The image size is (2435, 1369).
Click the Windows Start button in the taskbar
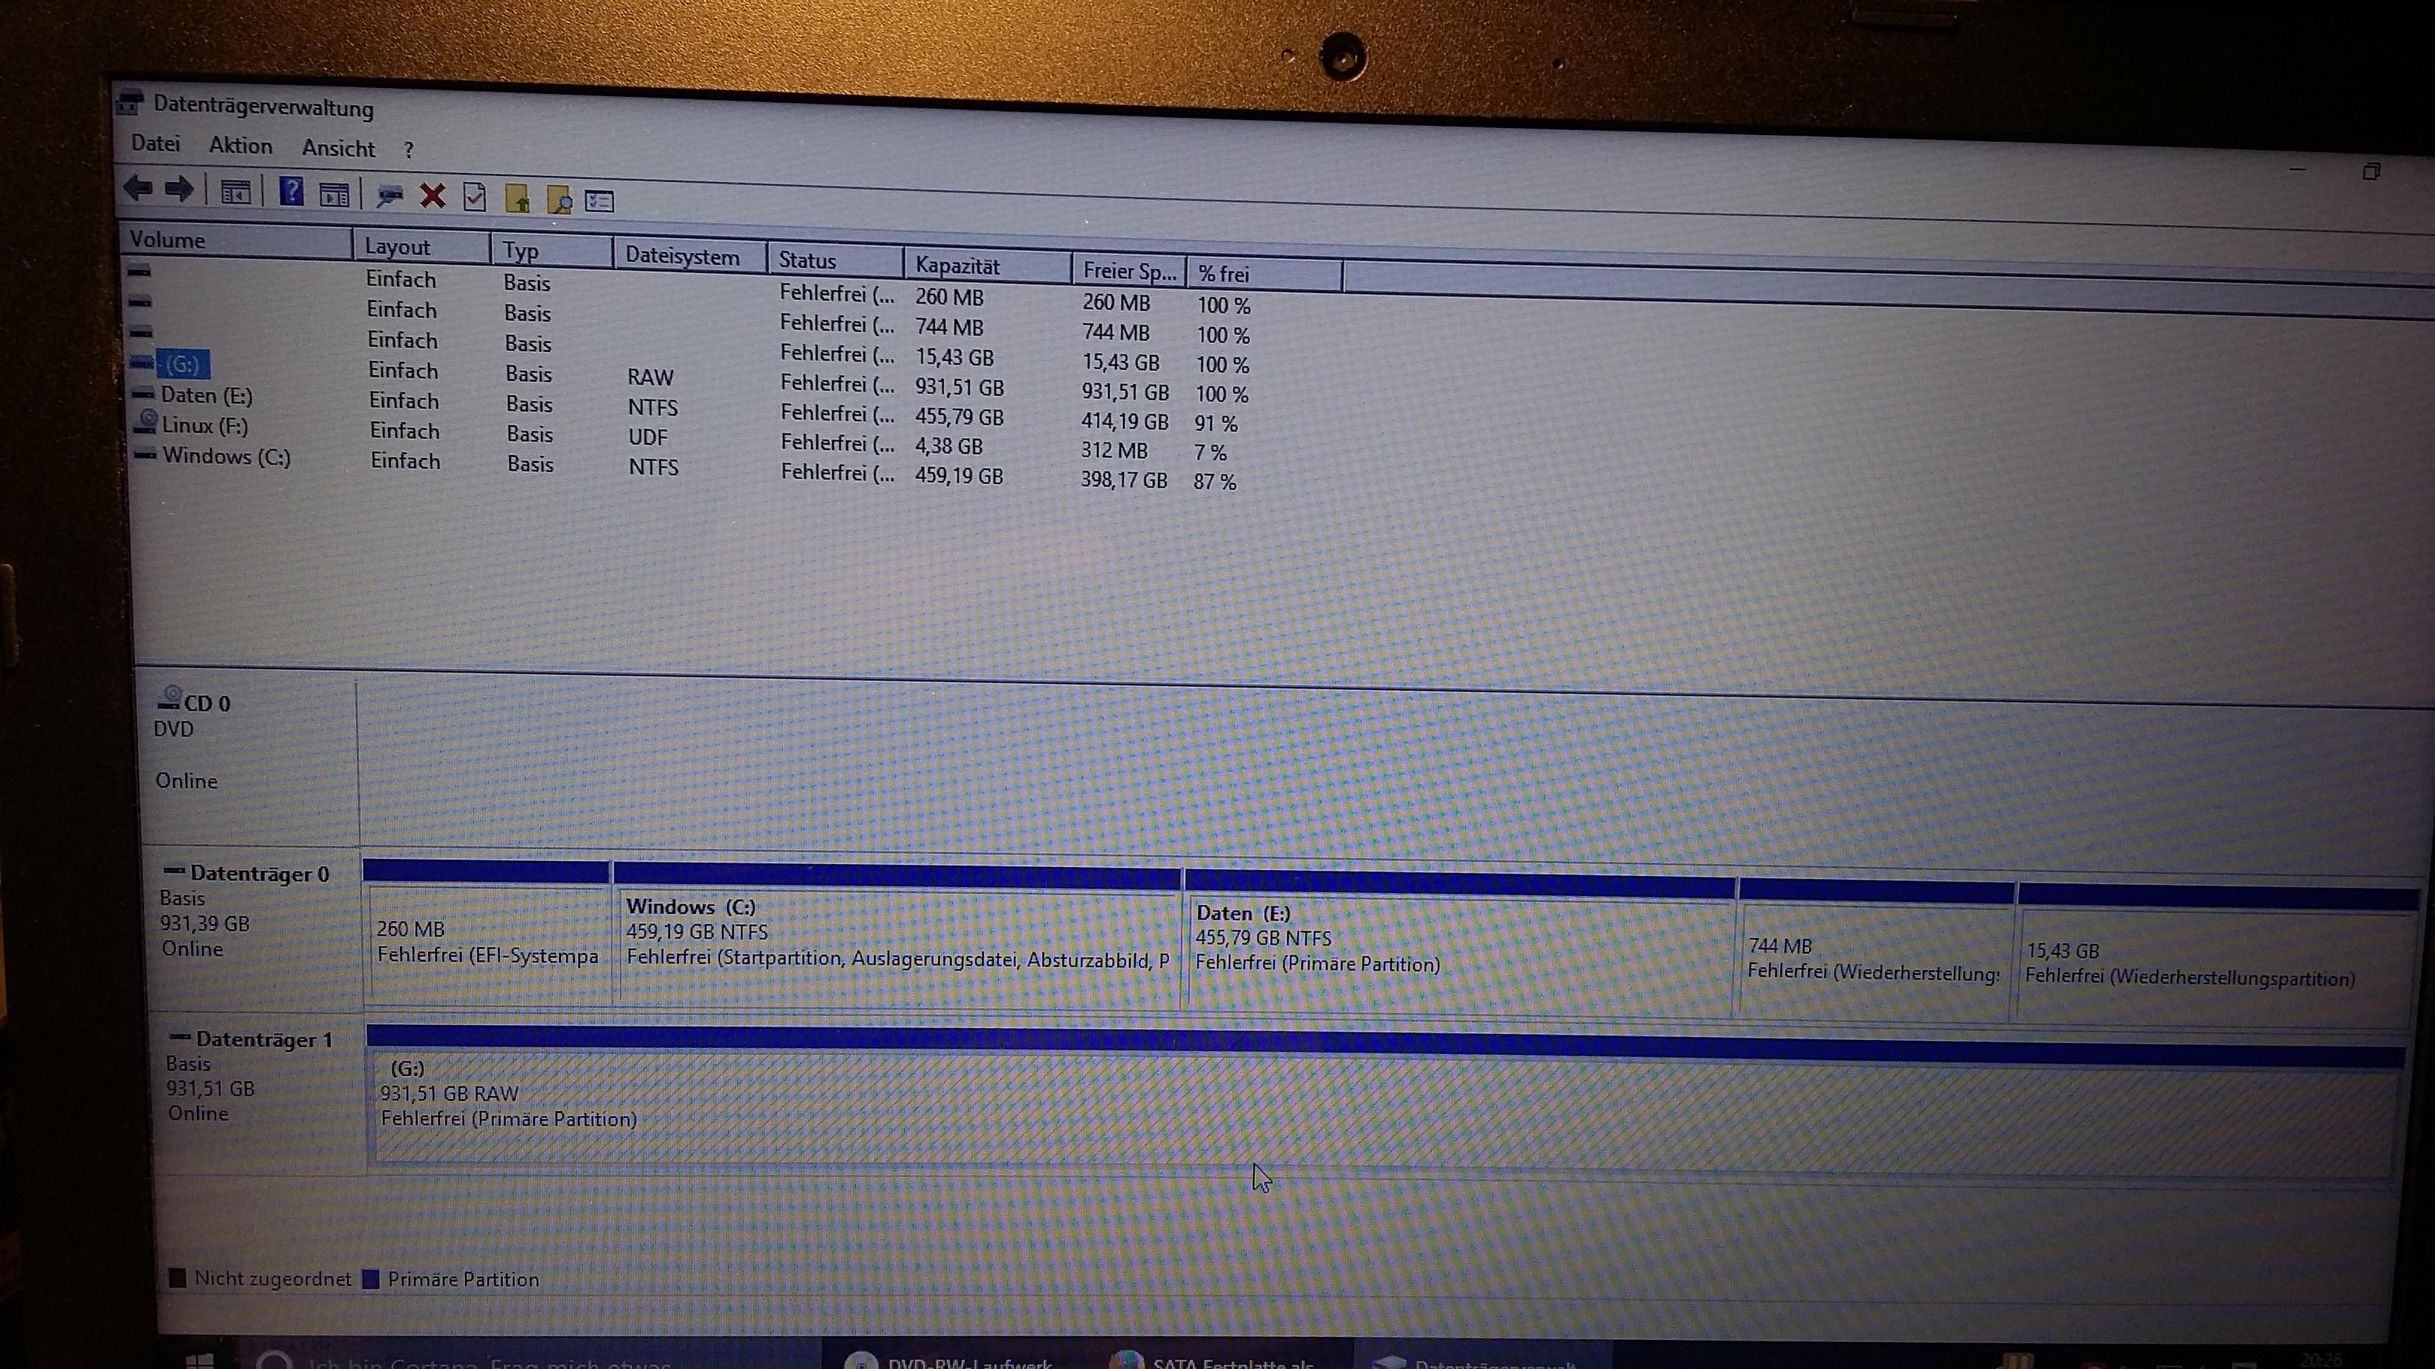point(199,1361)
